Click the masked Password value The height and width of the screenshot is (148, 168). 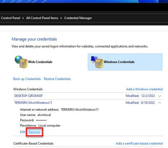coord(41,120)
